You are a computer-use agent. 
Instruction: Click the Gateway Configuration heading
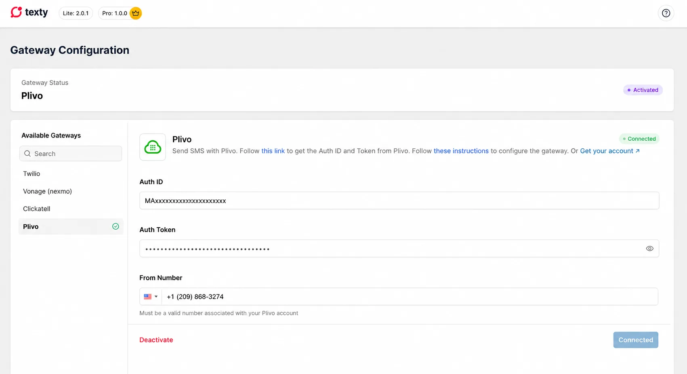click(x=70, y=50)
